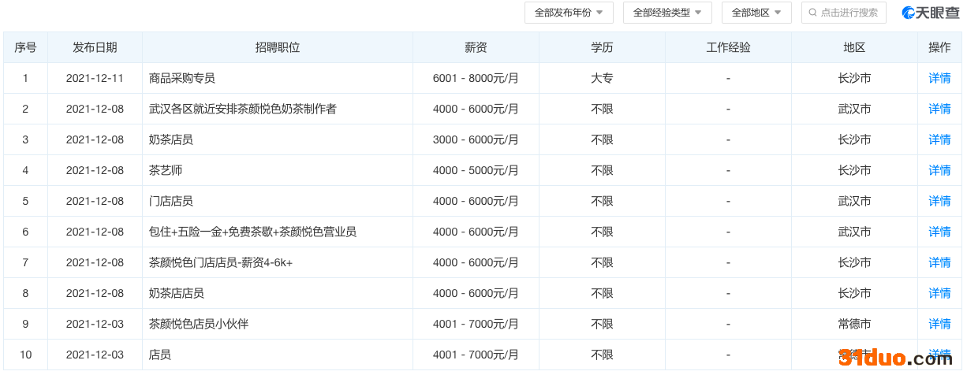View 详情 for 门店店员 listing
This screenshot has width=967, height=375.
[939, 201]
